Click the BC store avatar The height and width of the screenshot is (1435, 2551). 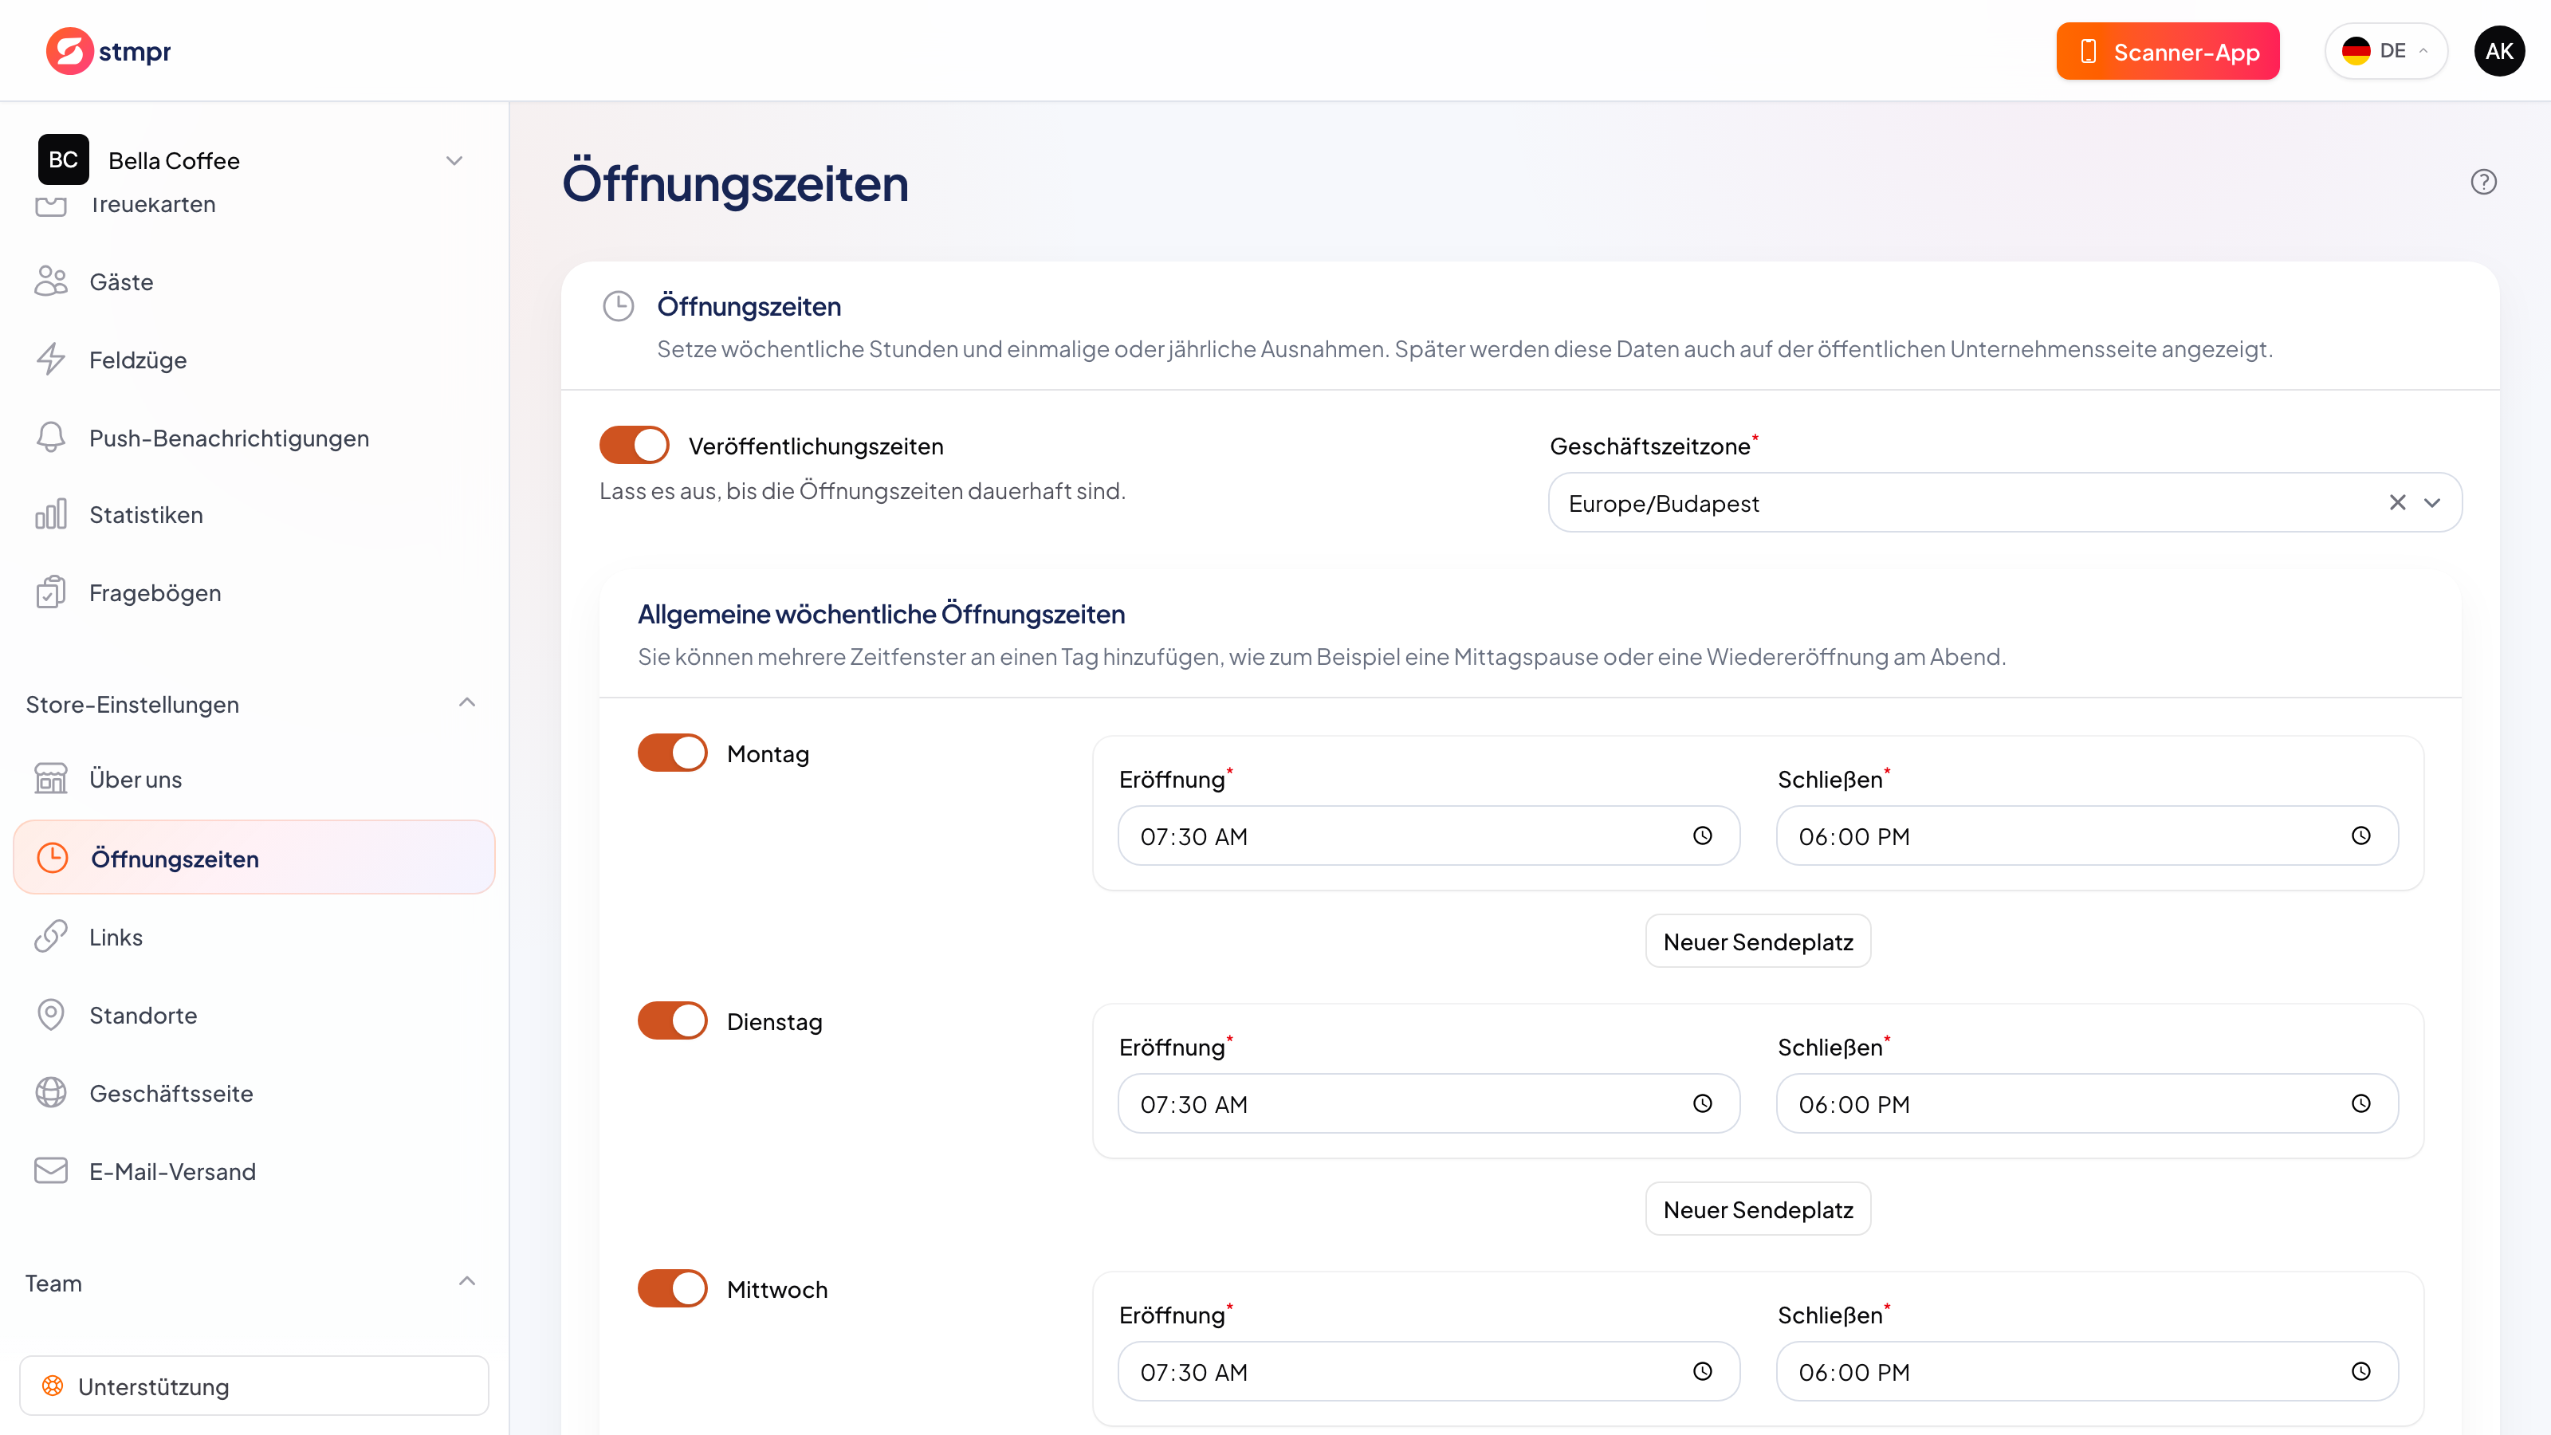(x=64, y=159)
